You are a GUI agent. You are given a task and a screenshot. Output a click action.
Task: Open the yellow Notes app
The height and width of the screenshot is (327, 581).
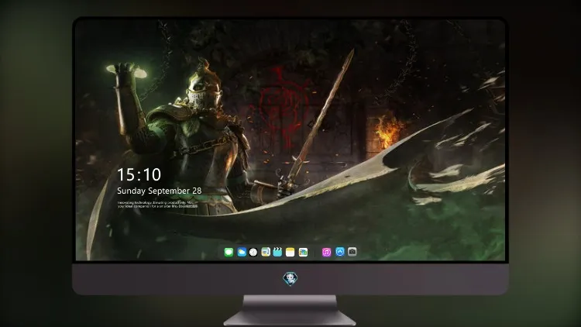[290, 252]
